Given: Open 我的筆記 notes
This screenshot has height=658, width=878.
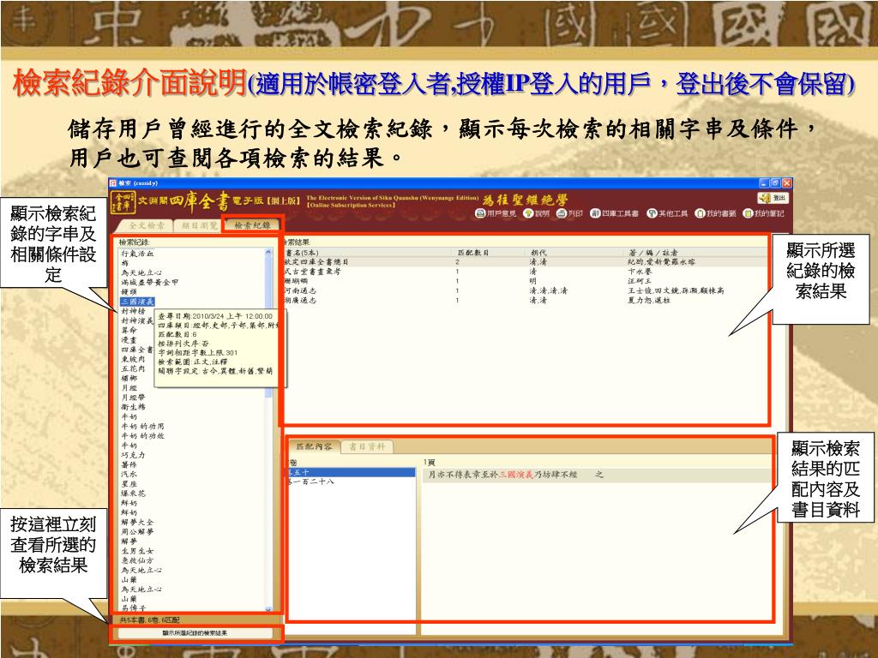Looking at the screenshot, I should (764, 213).
